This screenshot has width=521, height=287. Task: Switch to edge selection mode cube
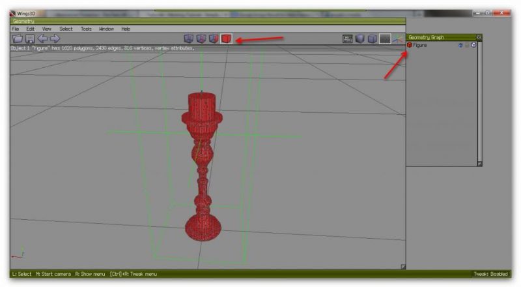point(201,39)
